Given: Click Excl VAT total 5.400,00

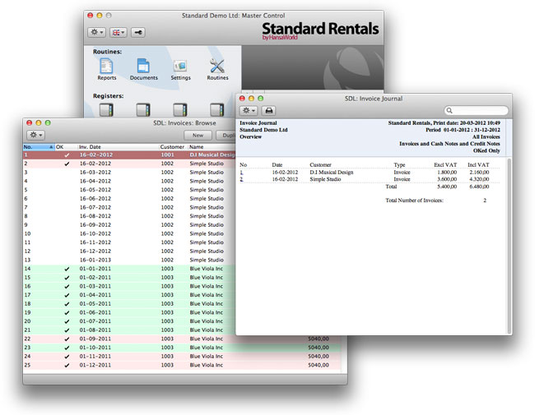Looking at the screenshot, I should [447, 187].
